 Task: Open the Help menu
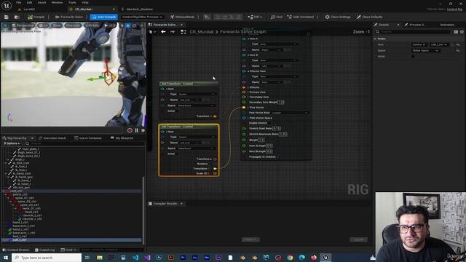point(85,2)
